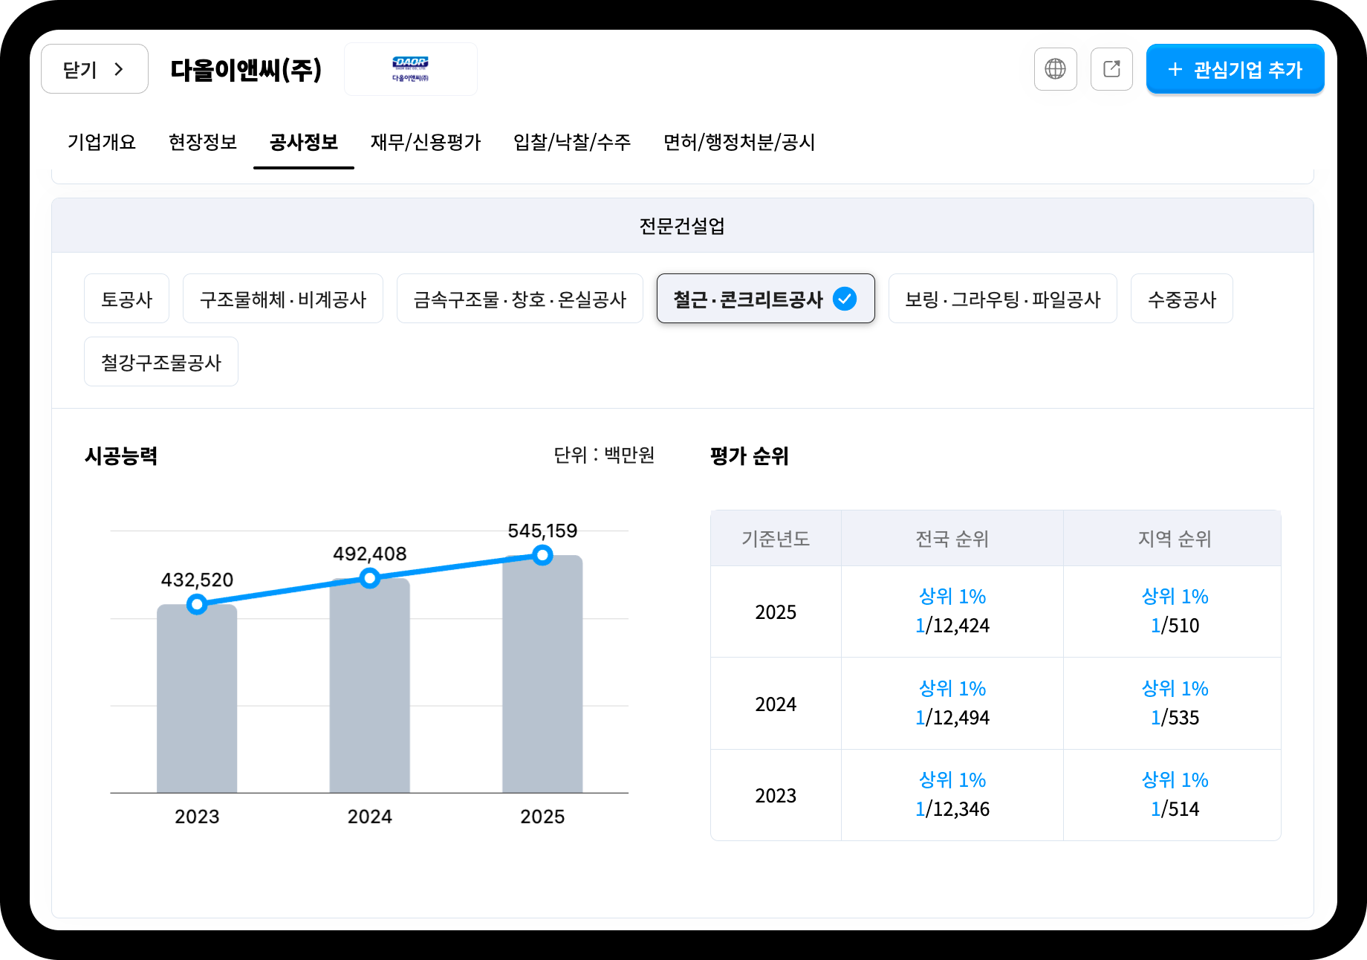Click regional rank 1/510 for 2025
This screenshot has height=960, width=1367.
pos(1175,626)
